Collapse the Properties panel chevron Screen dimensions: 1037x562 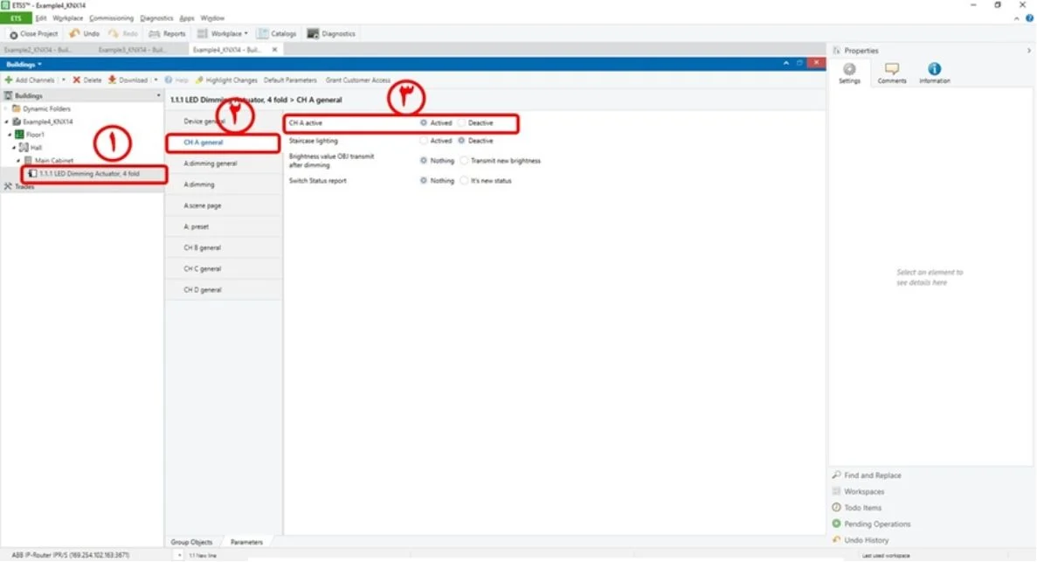click(x=1028, y=51)
